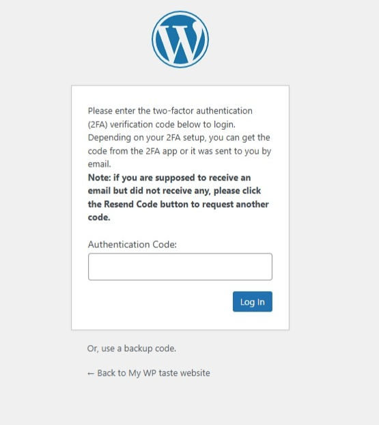Click the word "email." ending the first paragraph
379x425 pixels.
(x=100, y=164)
